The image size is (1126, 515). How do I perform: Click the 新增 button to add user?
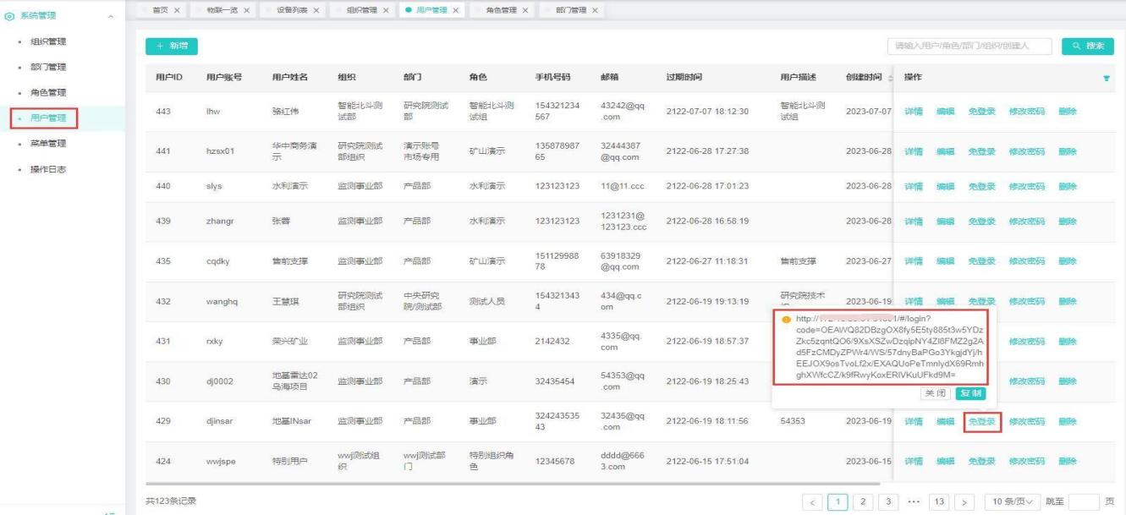click(x=165, y=46)
